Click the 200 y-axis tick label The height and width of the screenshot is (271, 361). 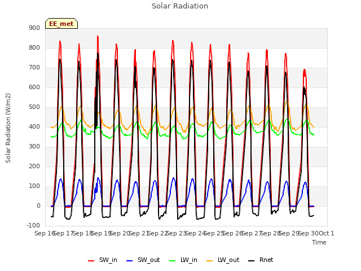click(x=34, y=167)
